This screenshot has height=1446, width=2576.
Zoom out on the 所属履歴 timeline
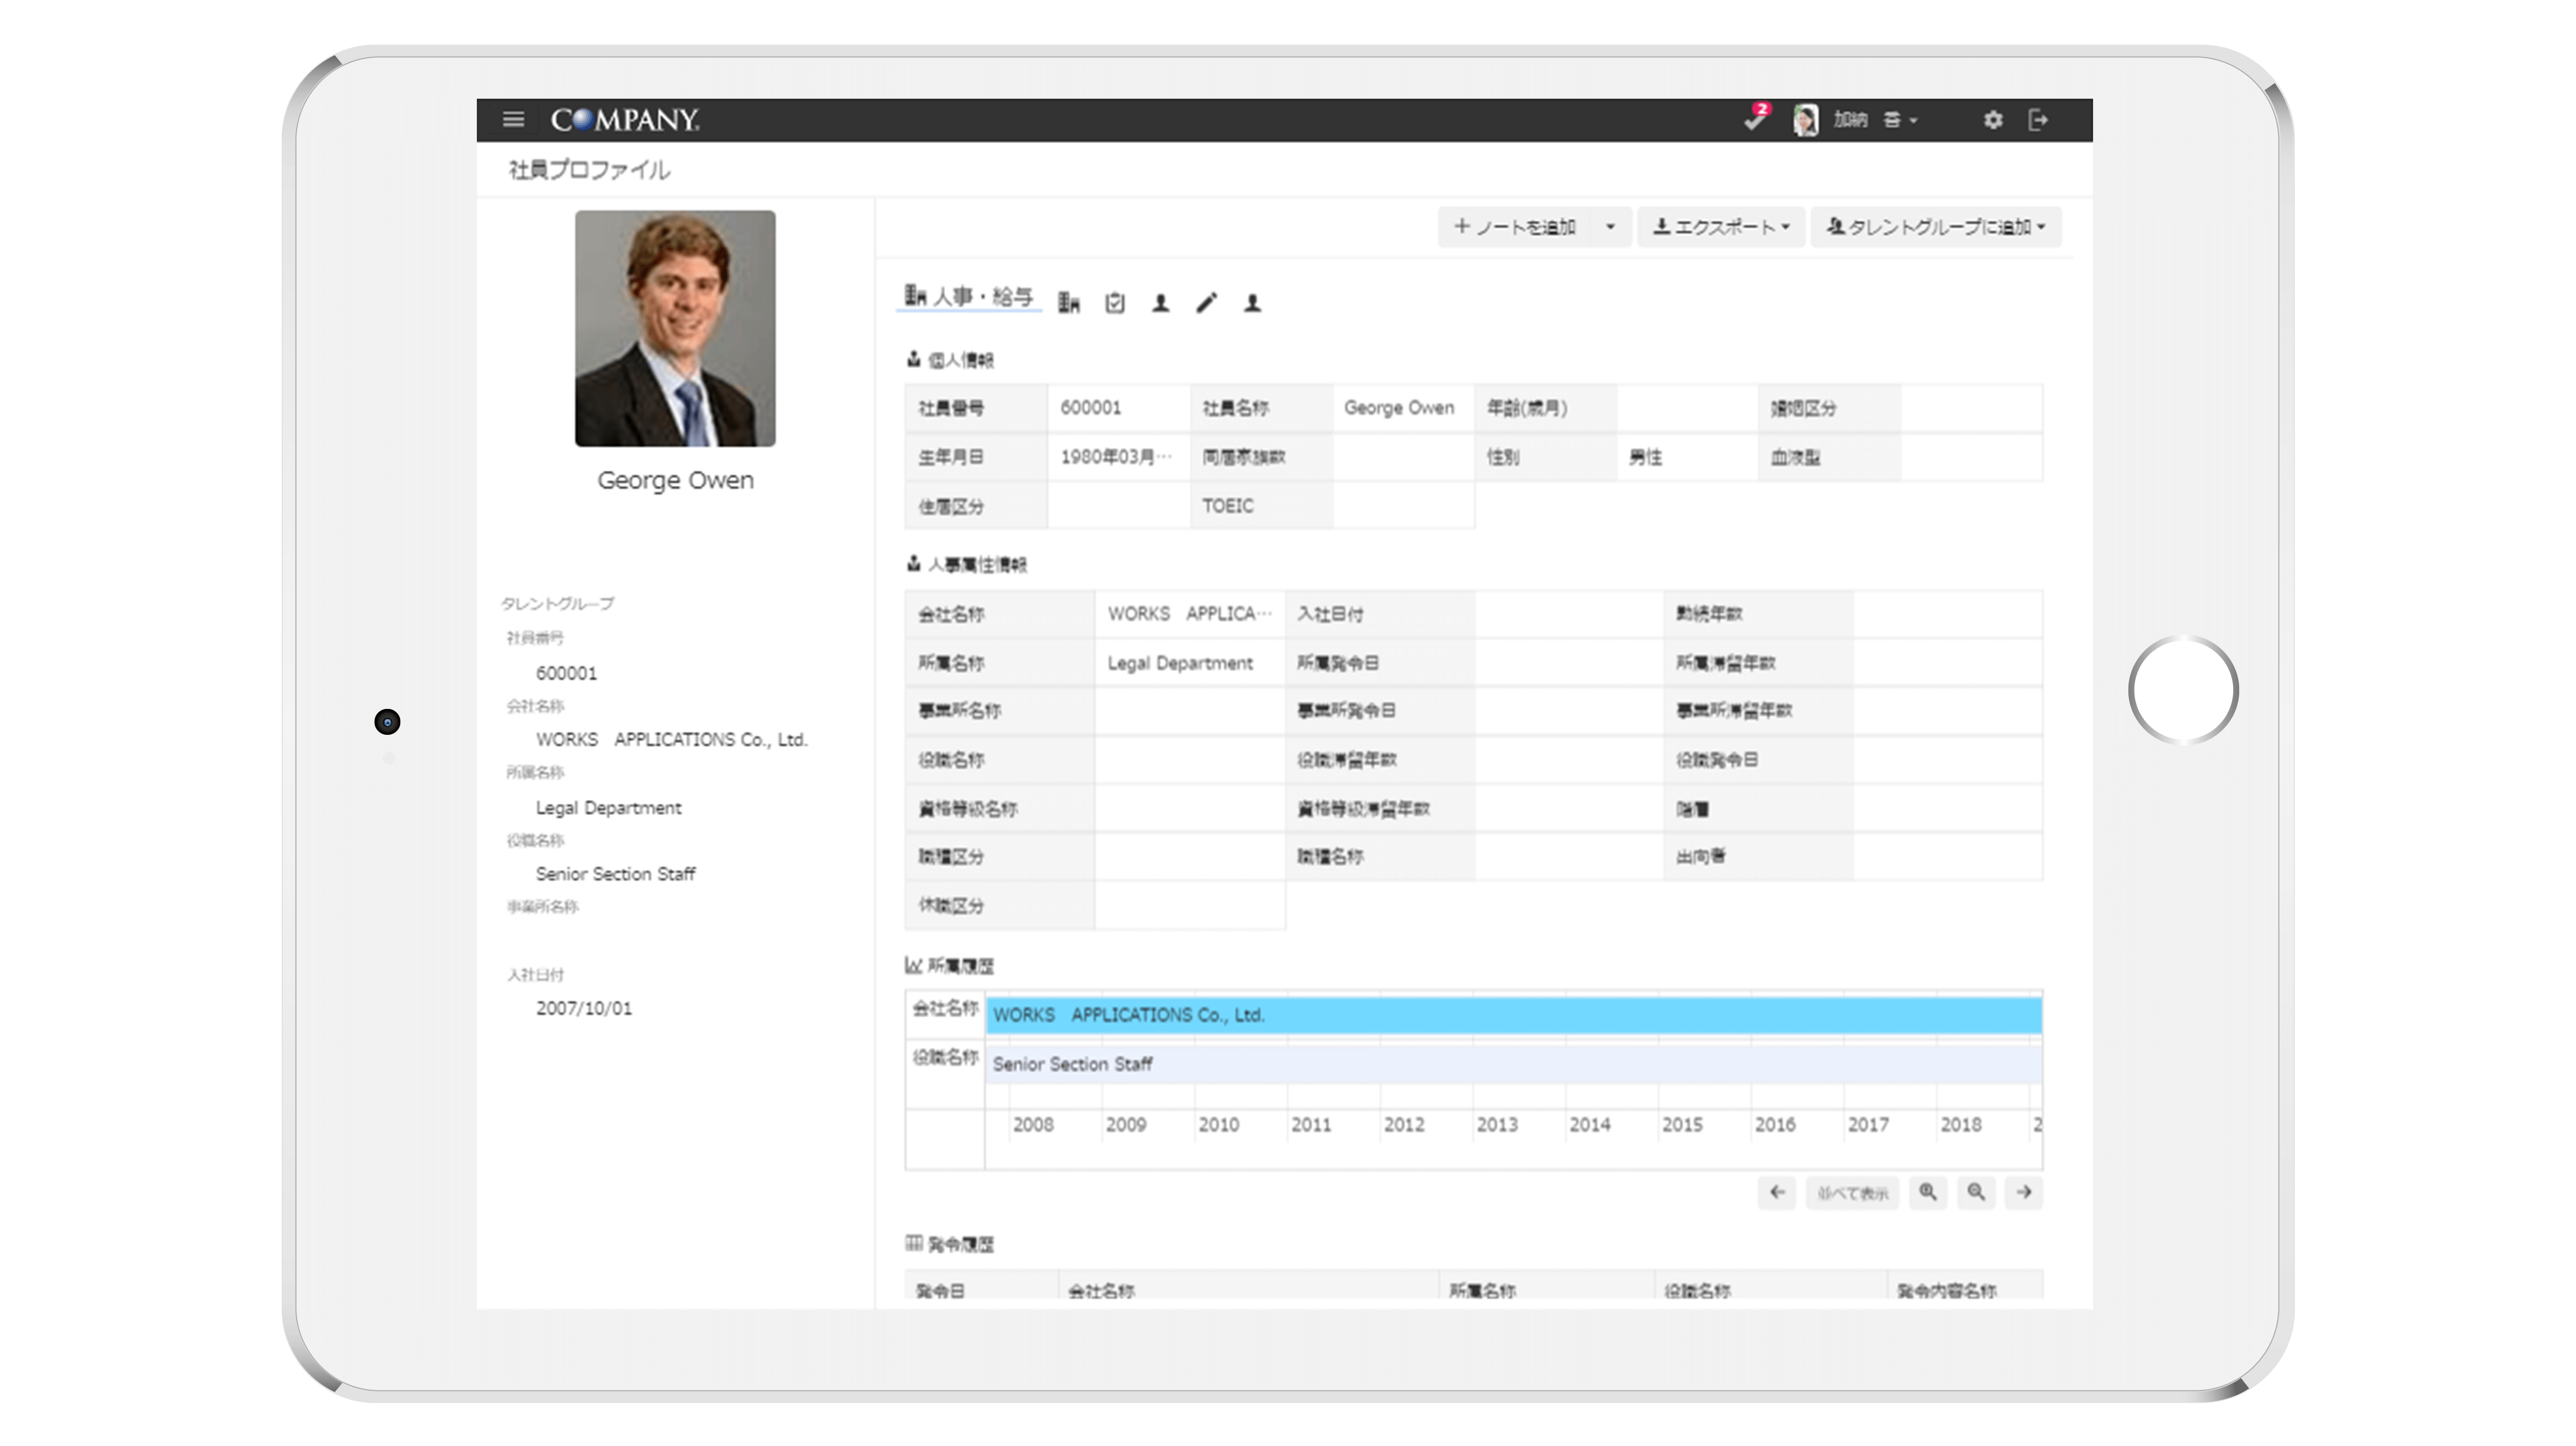[1976, 1192]
